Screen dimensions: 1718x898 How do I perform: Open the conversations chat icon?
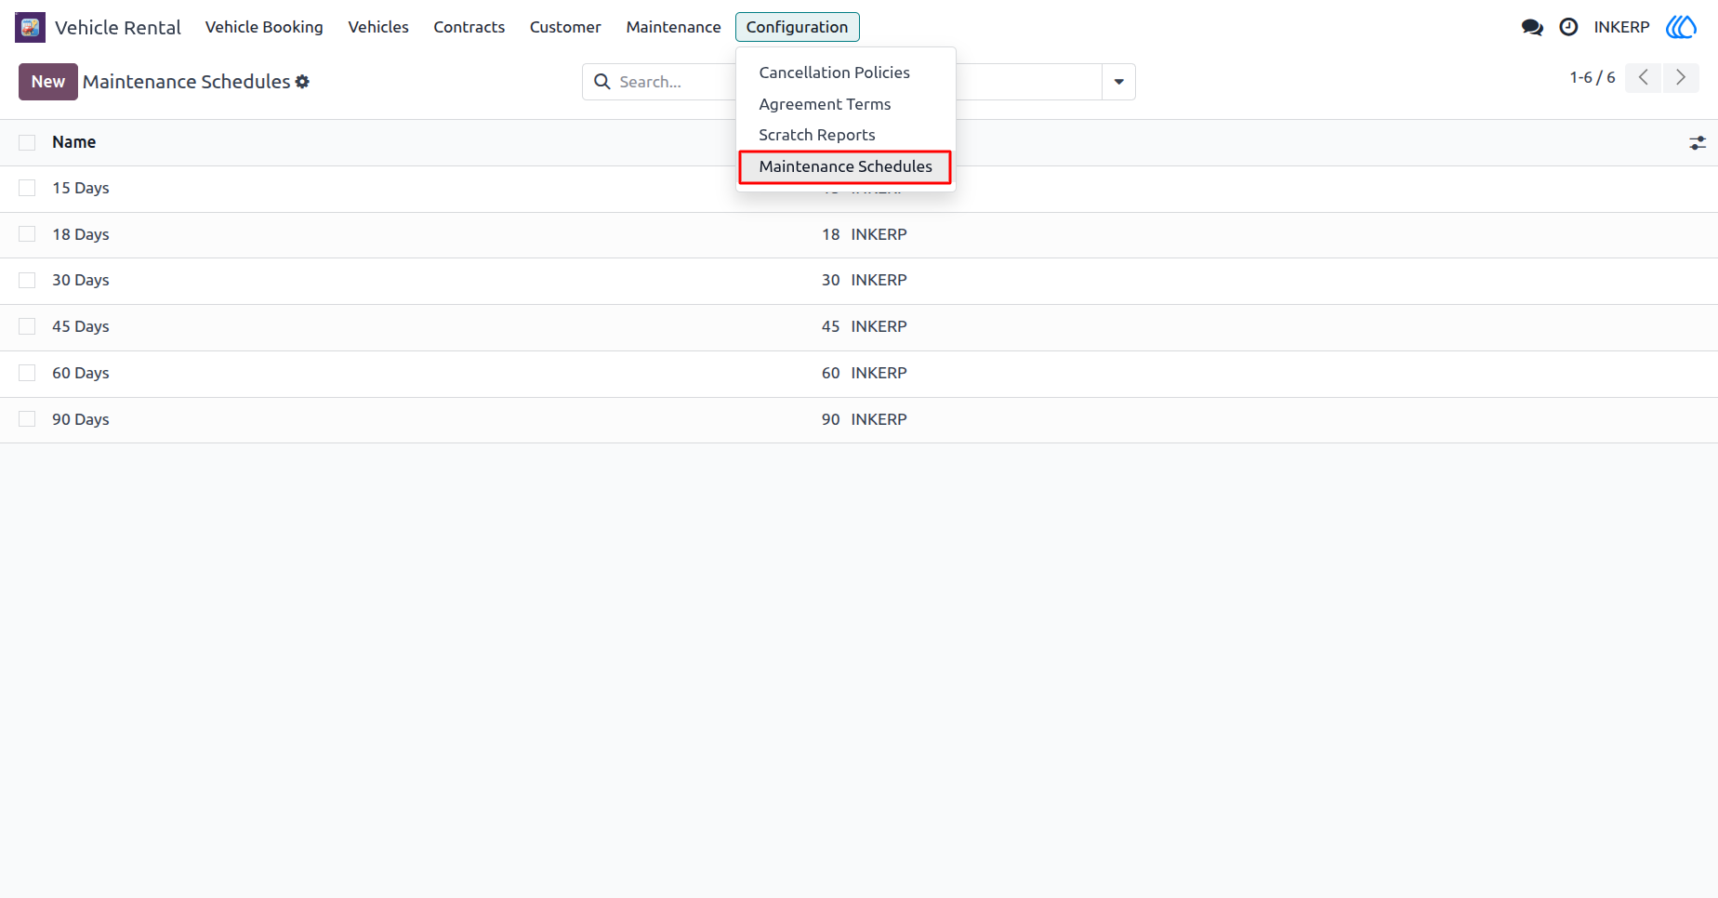click(x=1532, y=27)
